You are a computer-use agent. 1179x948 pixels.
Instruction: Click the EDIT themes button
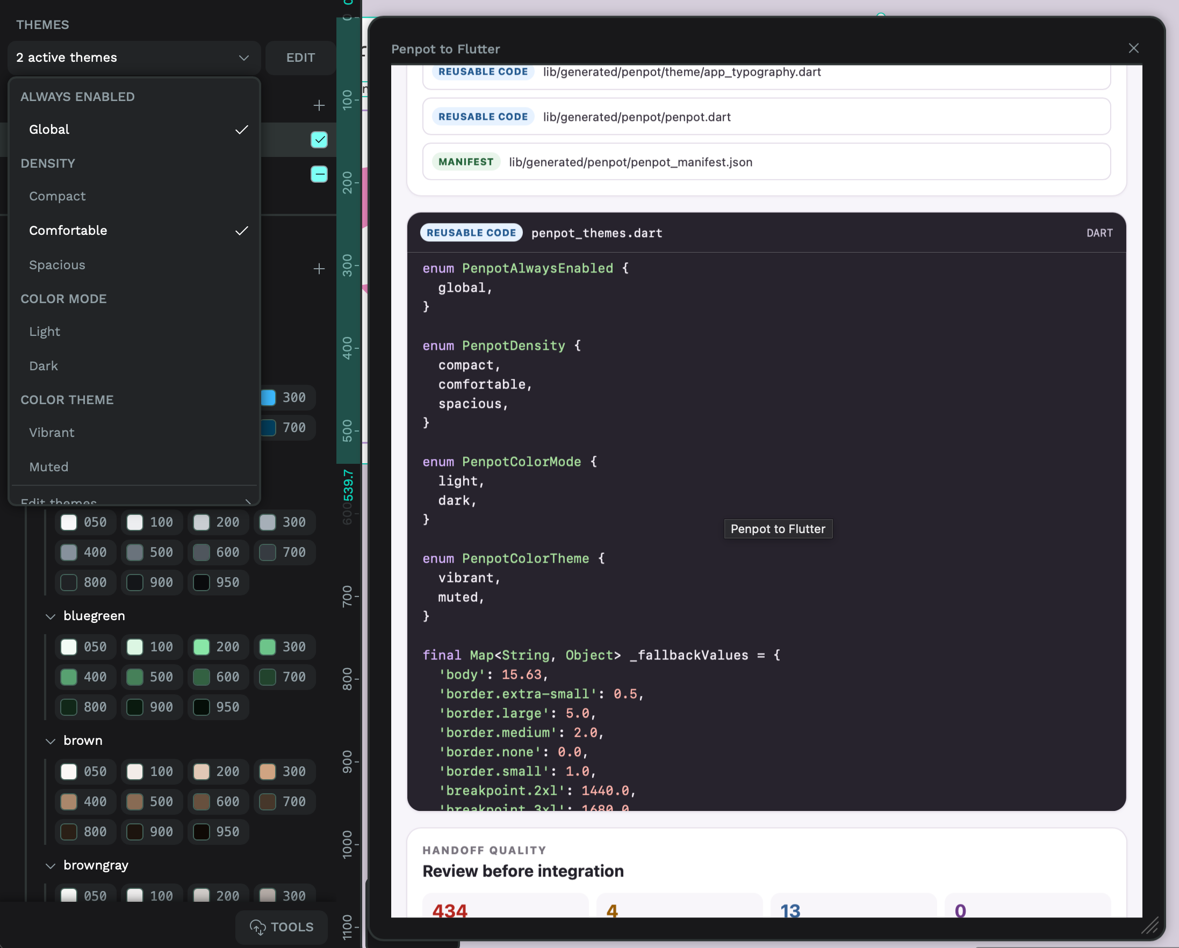(300, 58)
